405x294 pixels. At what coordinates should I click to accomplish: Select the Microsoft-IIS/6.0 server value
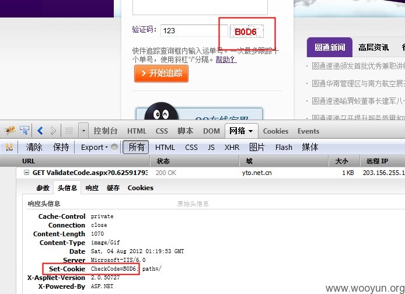(118, 260)
